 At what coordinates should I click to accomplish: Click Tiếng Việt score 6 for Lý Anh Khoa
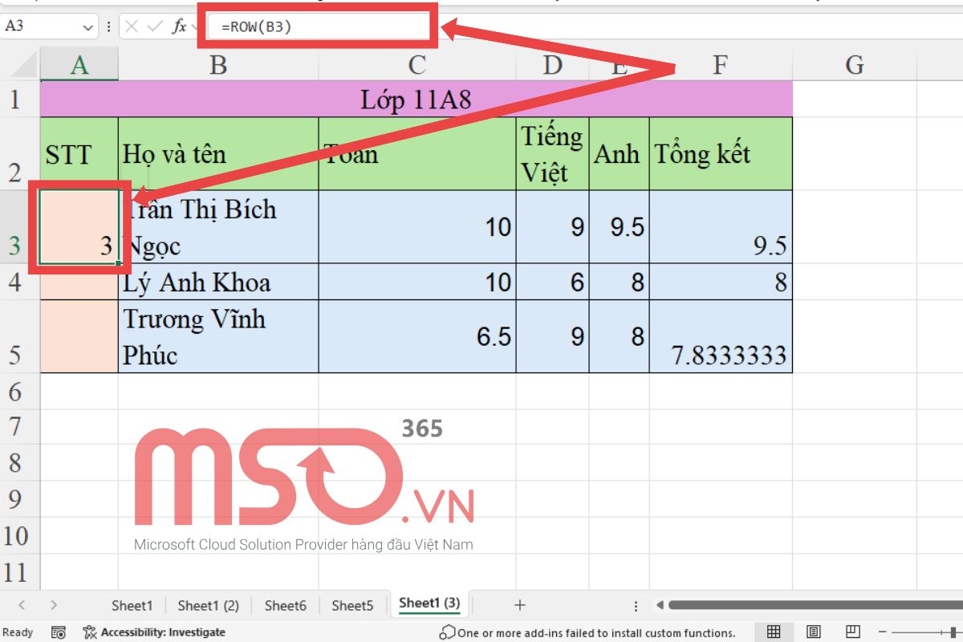552,282
